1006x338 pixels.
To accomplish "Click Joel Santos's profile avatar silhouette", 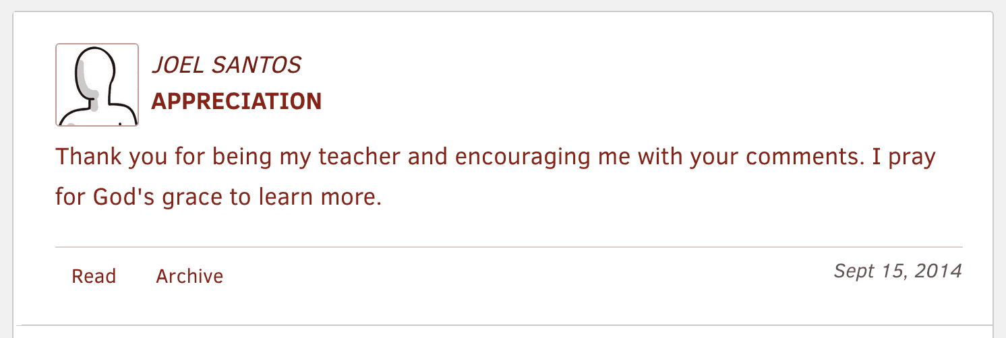I will 97,85.
